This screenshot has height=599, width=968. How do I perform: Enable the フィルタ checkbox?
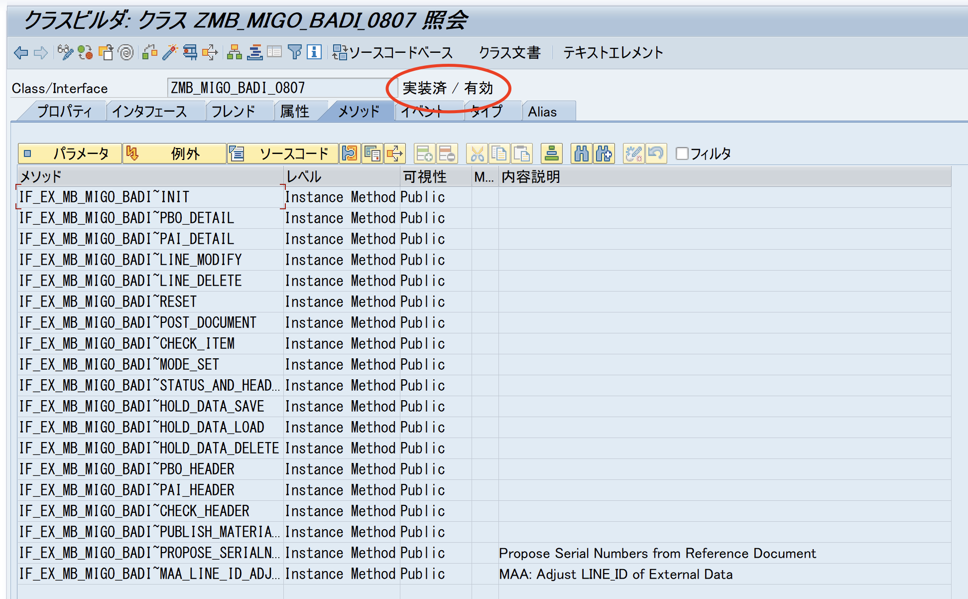click(682, 153)
